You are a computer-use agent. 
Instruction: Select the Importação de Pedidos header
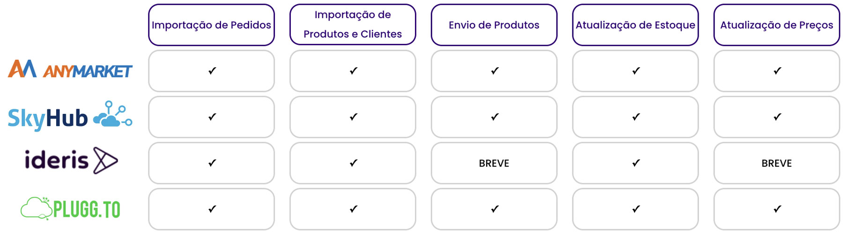coord(211,25)
